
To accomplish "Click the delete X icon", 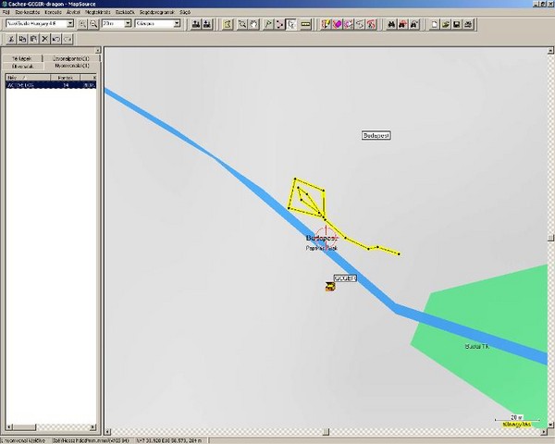I will click(43, 40).
